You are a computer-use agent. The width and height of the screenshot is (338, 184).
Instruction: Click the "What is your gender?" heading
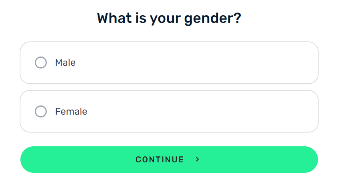point(169,18)
